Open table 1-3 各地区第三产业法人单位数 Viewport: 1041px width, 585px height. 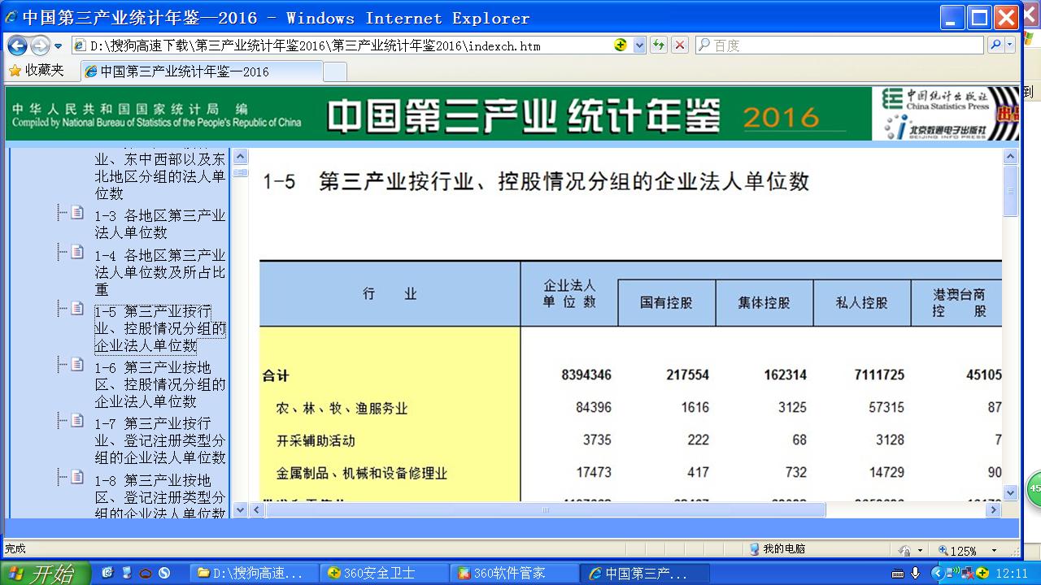pos(160,223)
